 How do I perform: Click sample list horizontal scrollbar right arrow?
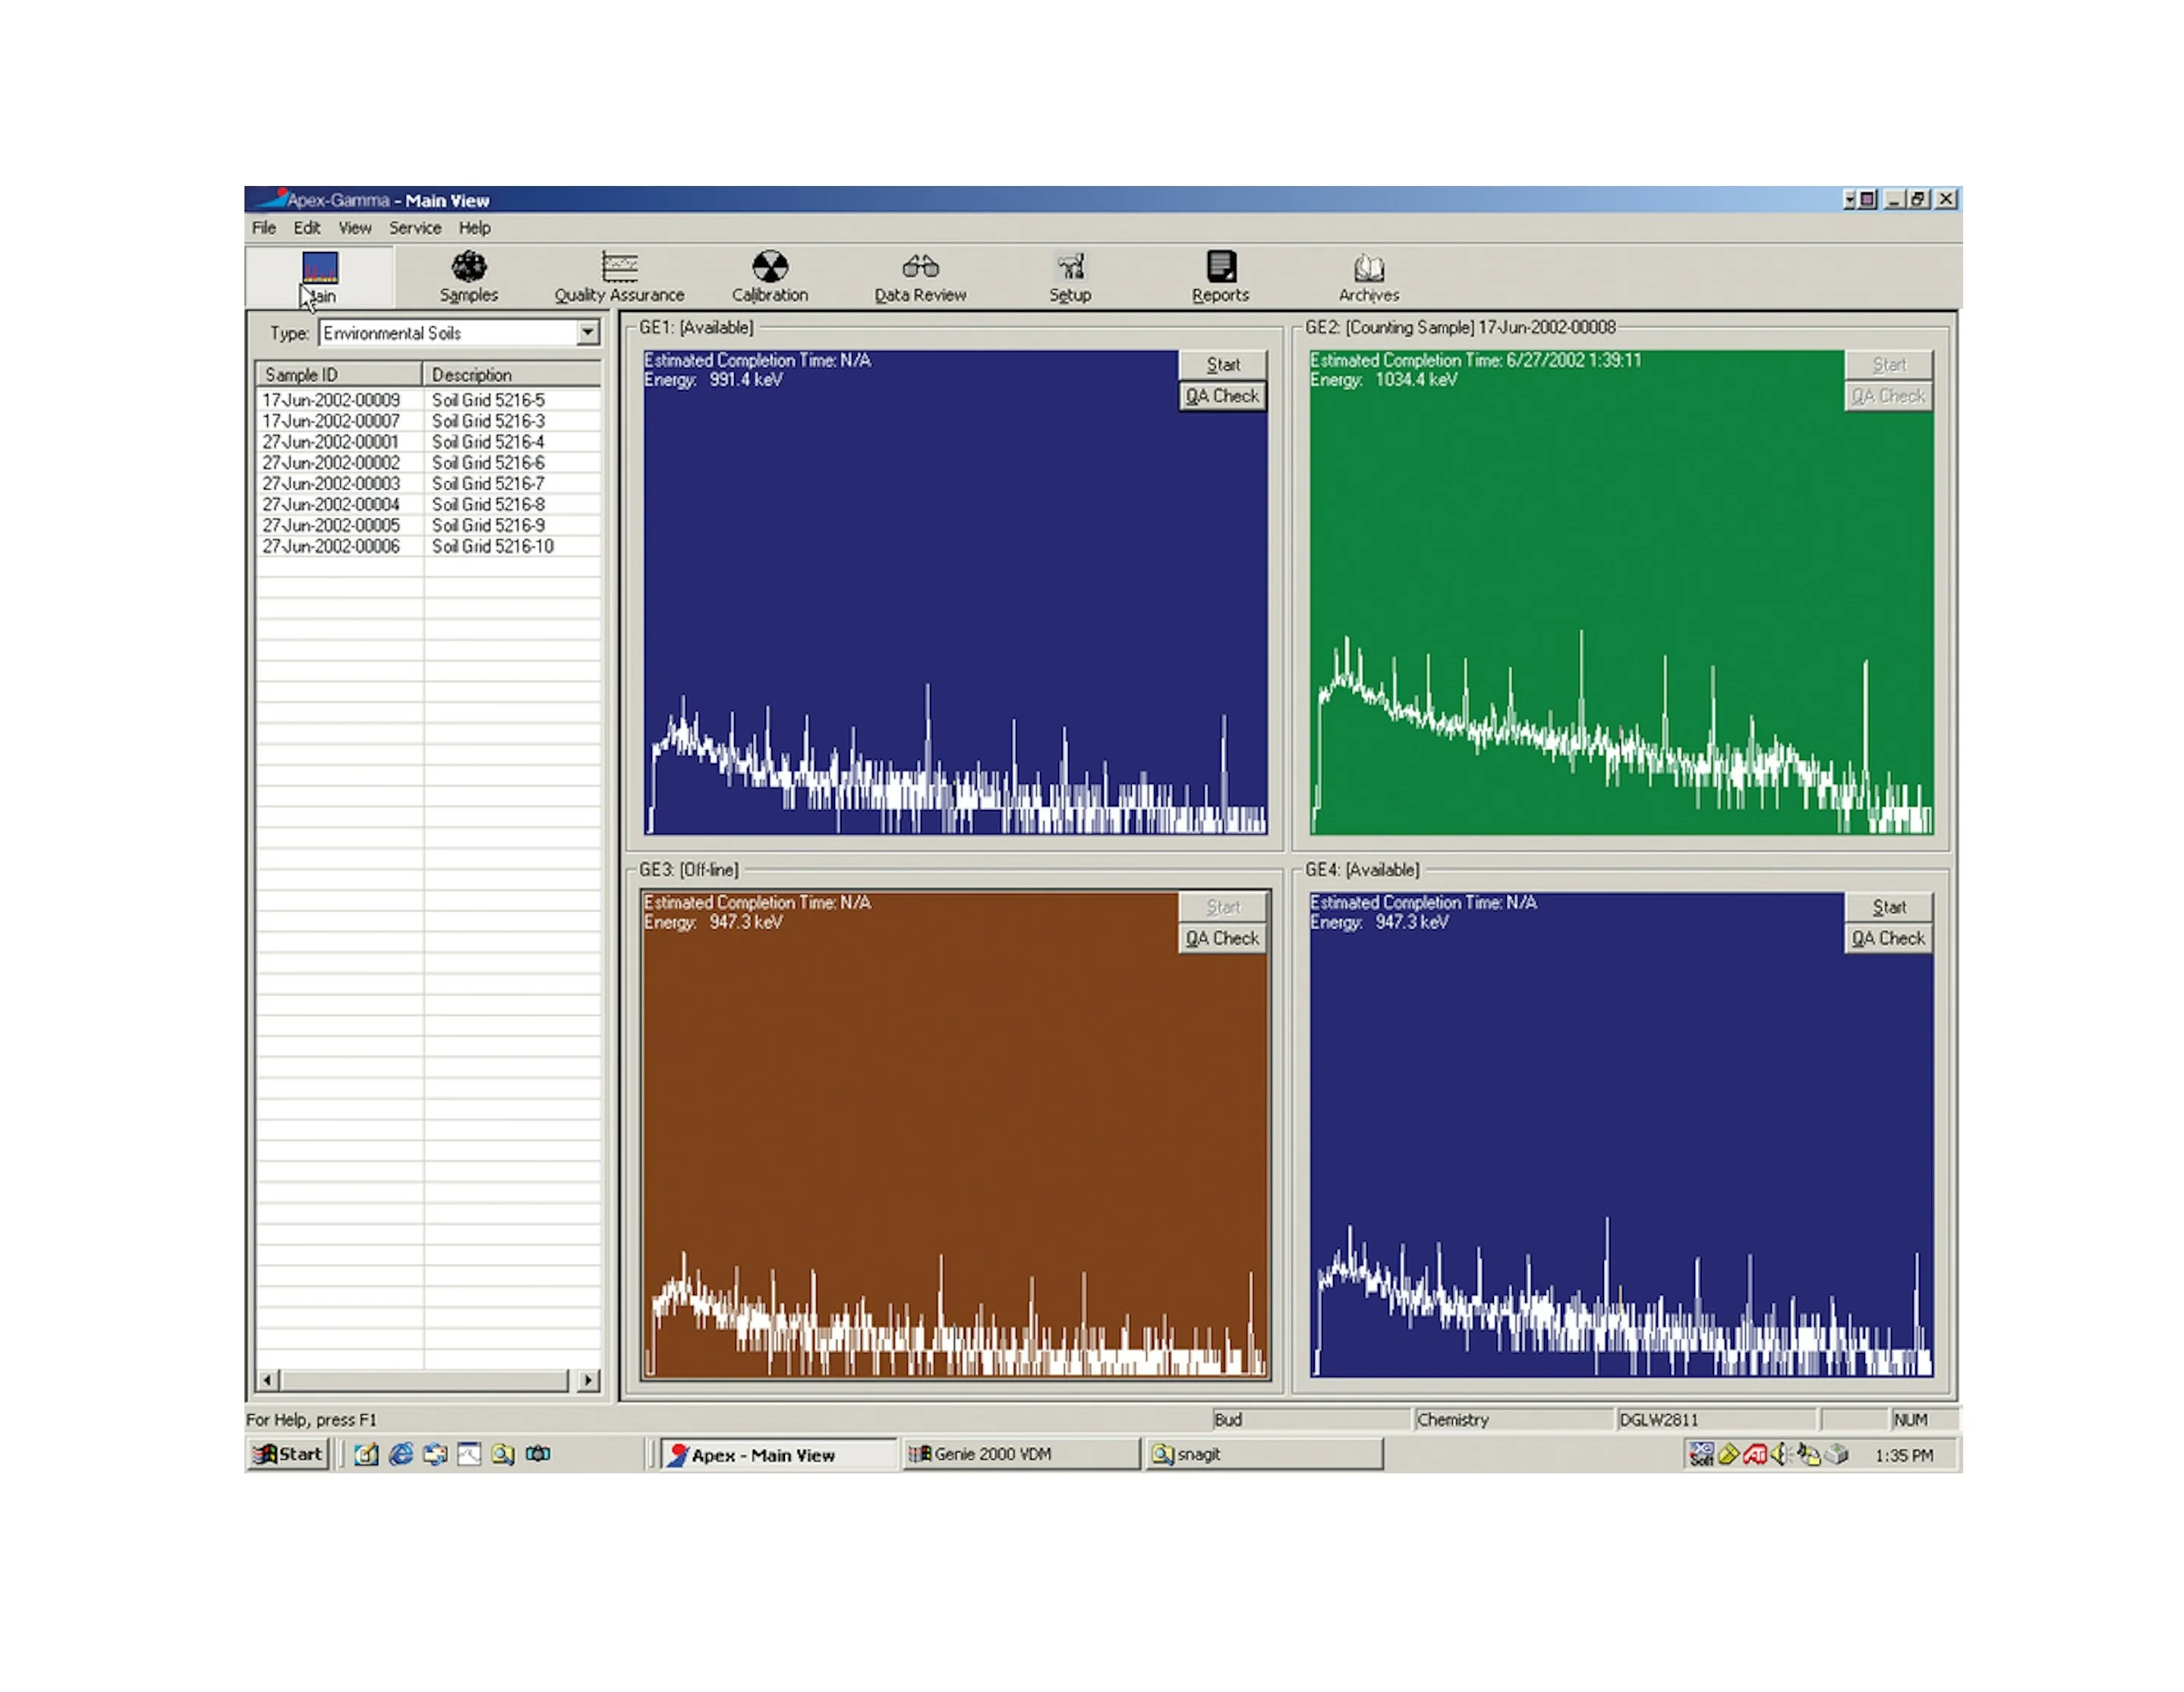[588, 1380]
